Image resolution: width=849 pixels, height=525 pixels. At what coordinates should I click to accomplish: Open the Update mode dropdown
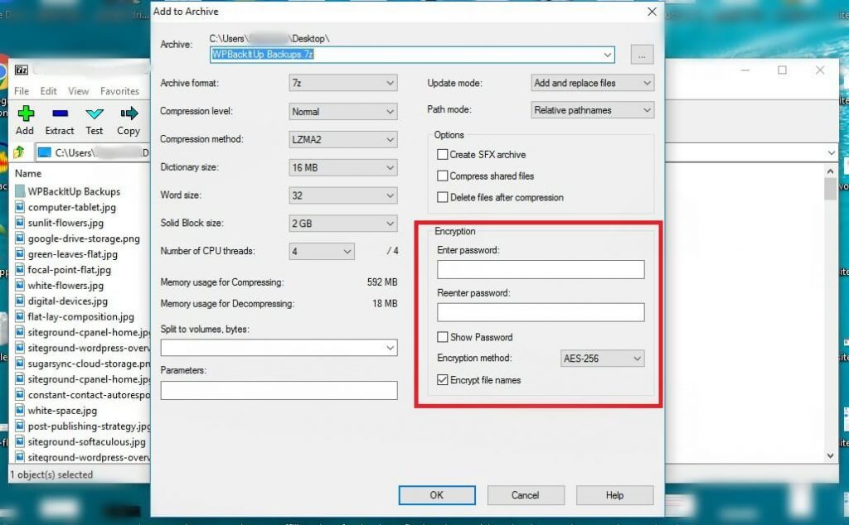point(592,83)
